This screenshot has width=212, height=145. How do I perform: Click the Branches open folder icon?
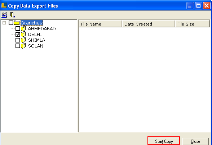point(17,23)
